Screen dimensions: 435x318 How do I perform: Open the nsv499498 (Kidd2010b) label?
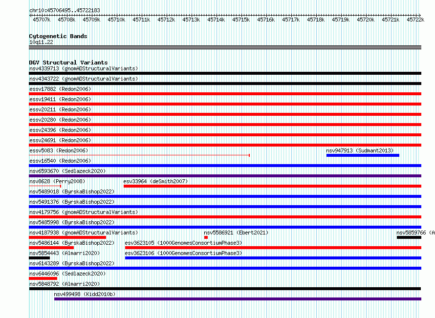(x=85, y=294)
